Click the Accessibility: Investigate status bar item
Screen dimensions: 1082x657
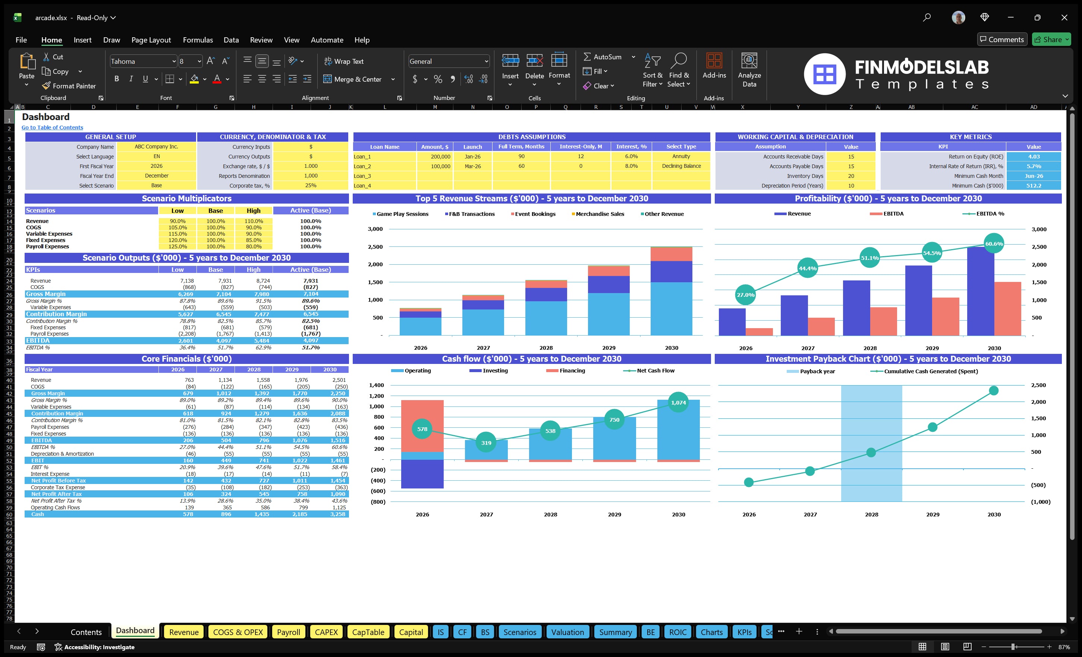[94, 647]
